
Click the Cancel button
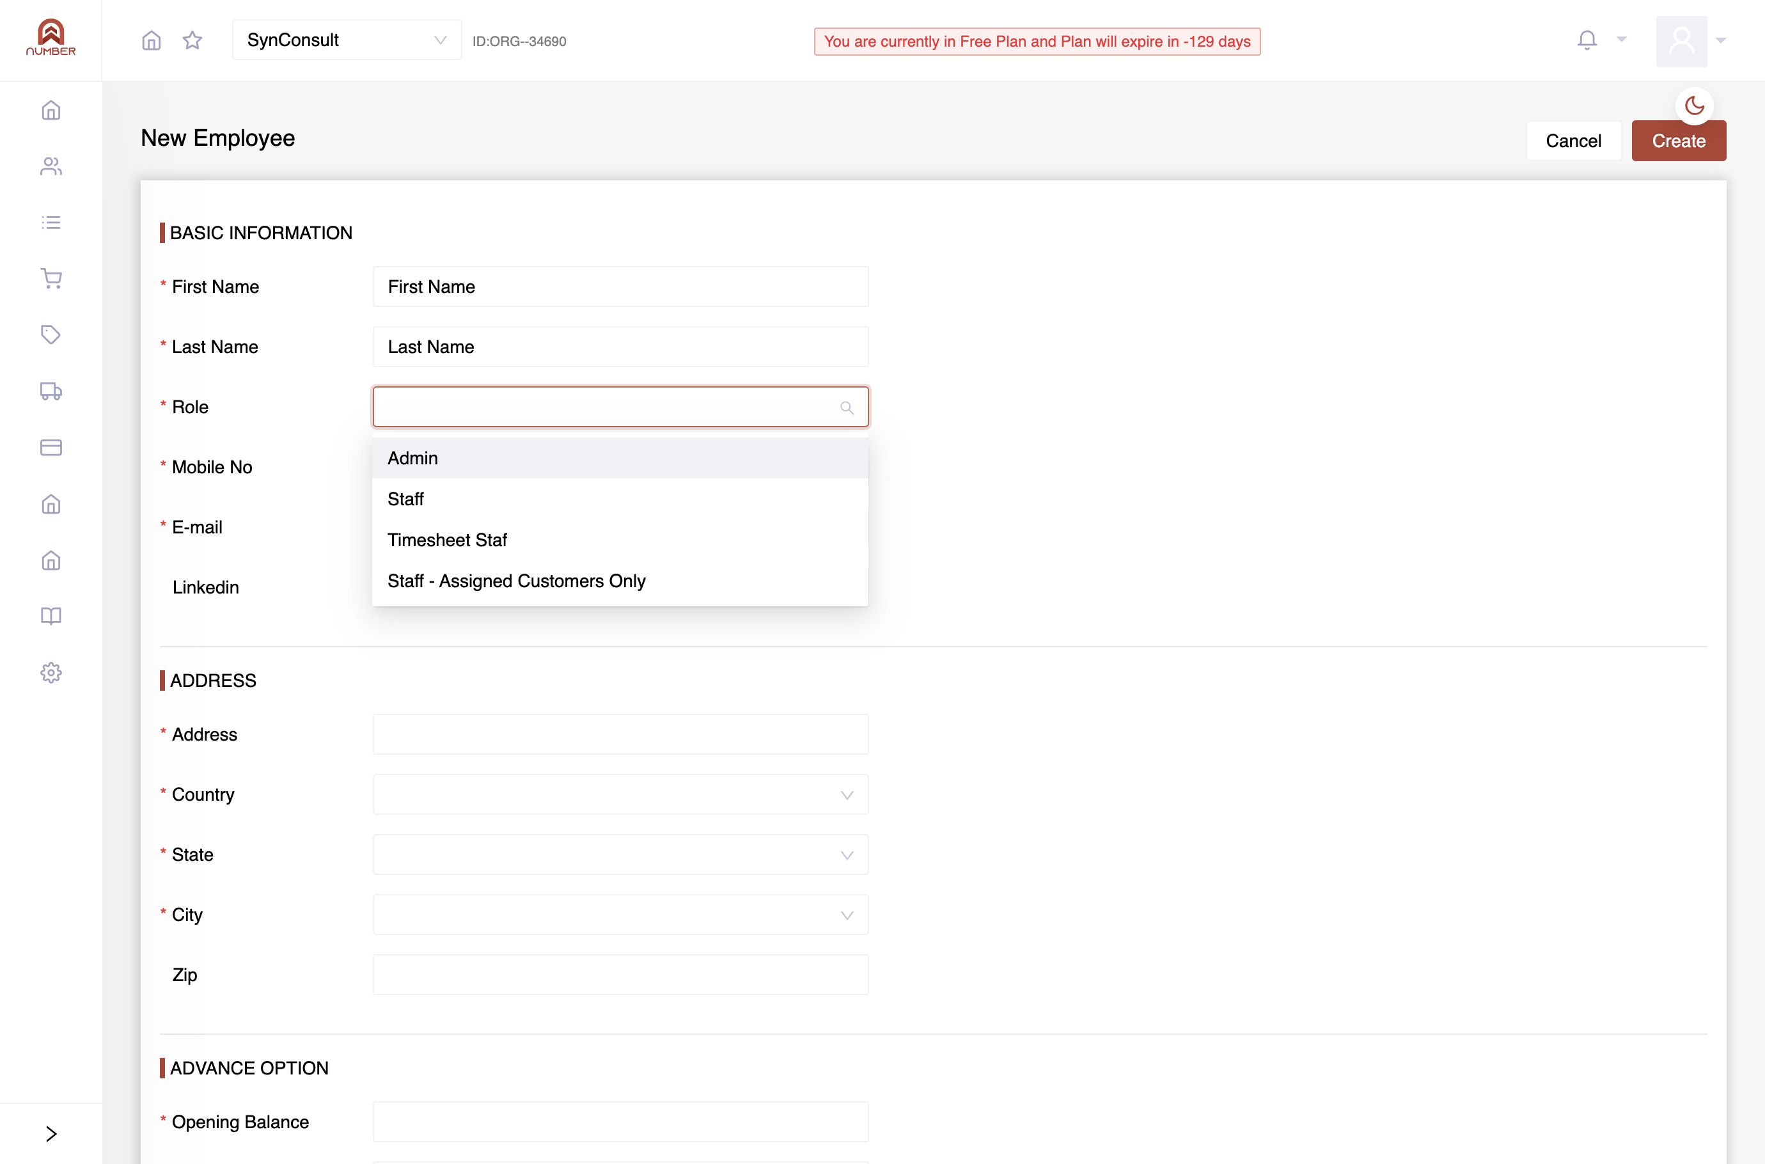pos(1574,141)
